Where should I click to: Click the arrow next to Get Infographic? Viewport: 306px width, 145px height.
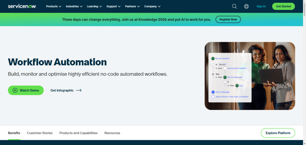tap(79, 90)
